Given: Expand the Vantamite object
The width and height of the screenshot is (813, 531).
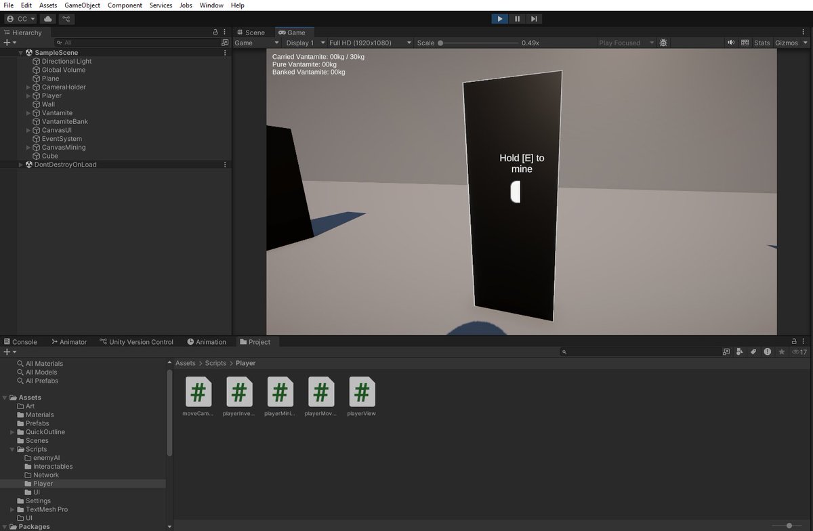Looking at the screenshot, I should [28, 113].
